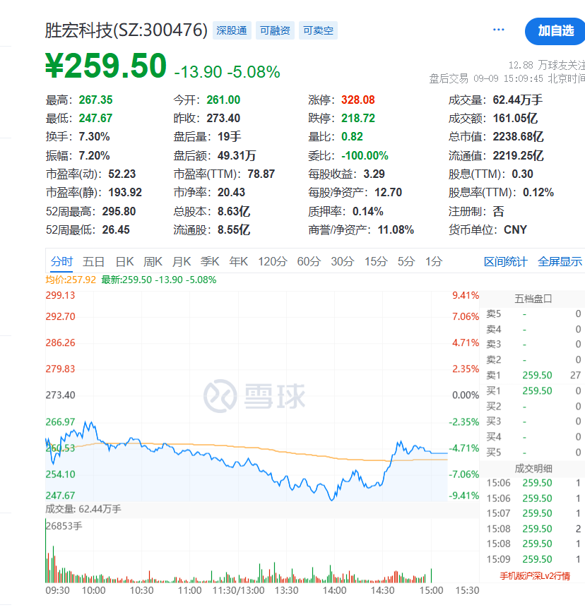Click the 均价:257.92 label above chart
This screenshot has height=610, width=585.
click(x=71, y=280)
